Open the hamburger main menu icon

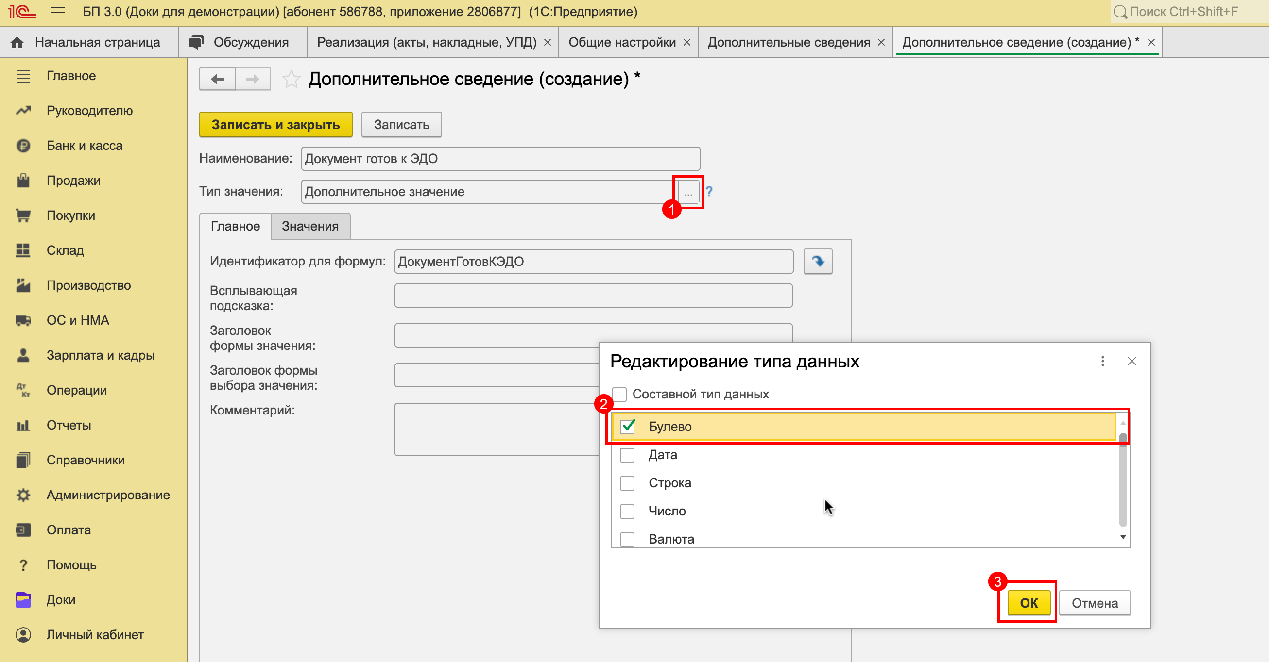(x=58, y=12)
